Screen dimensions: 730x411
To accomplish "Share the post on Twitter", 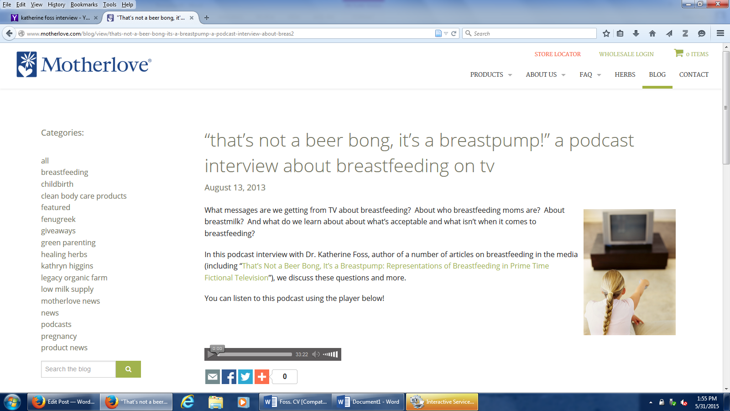I will 245,377.
